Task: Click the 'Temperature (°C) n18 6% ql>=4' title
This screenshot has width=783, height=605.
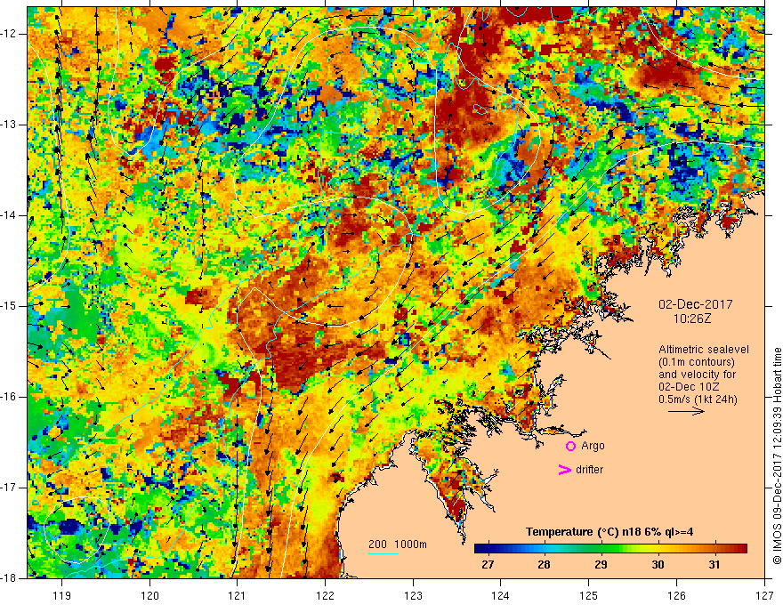Action: (609, 532)
